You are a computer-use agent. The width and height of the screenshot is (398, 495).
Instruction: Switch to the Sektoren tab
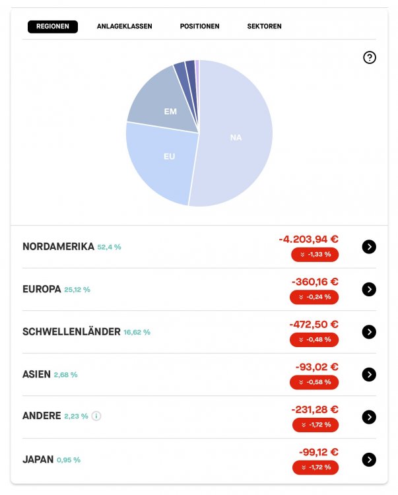pos(264,26)
